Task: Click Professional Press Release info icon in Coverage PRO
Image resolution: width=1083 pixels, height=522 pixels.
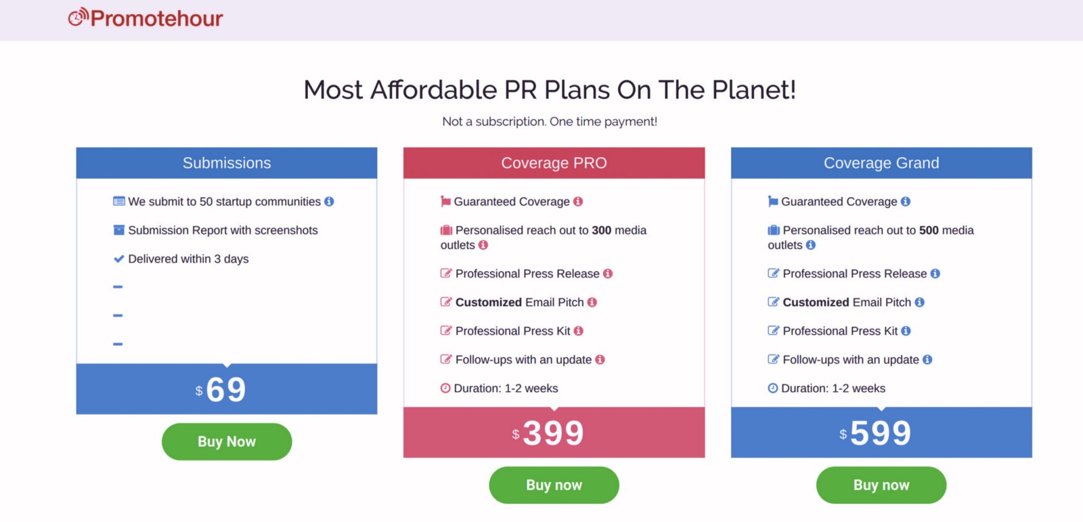Action: coord(608,274)
